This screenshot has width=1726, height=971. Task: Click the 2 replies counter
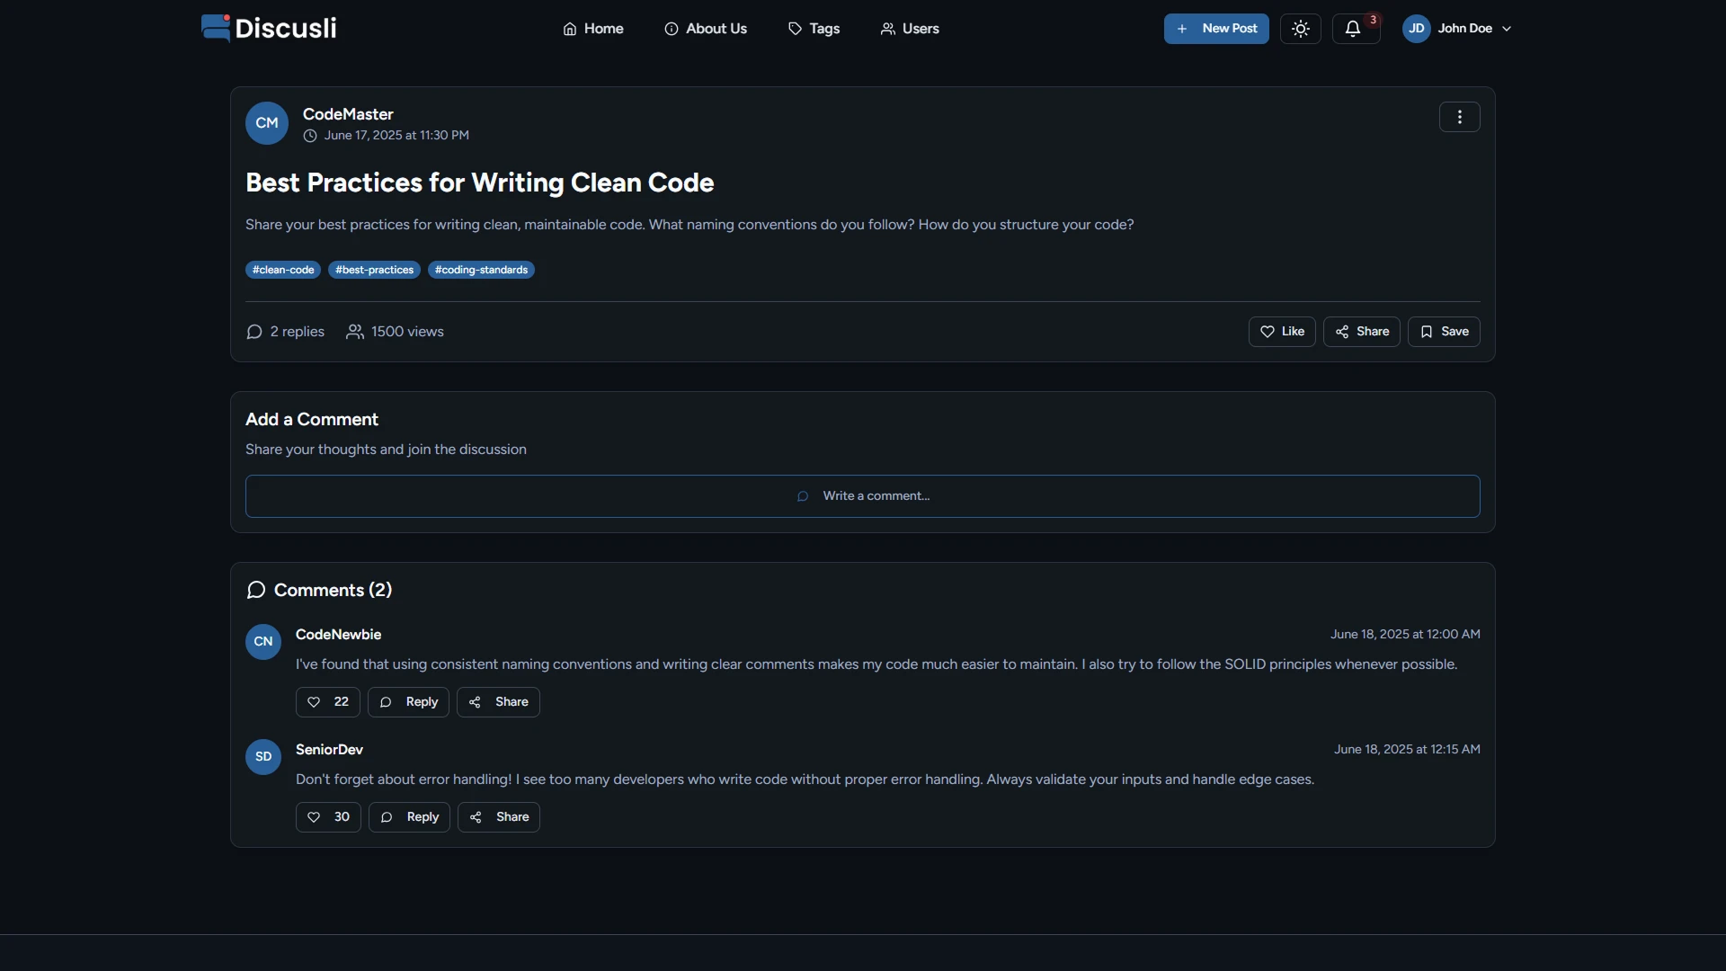[x=285, y=332]
